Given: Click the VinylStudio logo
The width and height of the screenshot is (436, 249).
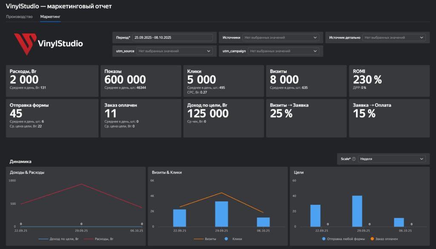Looking at the screenshot, I should 48,43.
